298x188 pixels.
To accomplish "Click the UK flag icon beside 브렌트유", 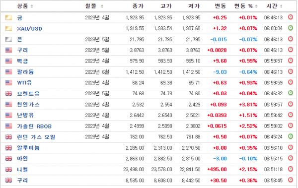I will [8, 94].
